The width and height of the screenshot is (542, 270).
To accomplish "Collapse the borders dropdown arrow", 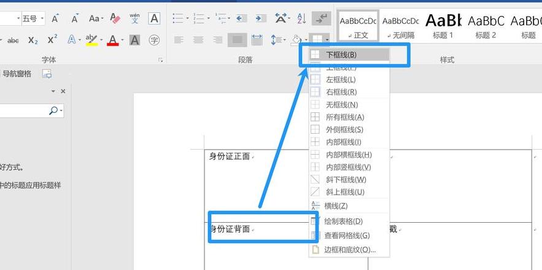I will click(x=327, y=39).
